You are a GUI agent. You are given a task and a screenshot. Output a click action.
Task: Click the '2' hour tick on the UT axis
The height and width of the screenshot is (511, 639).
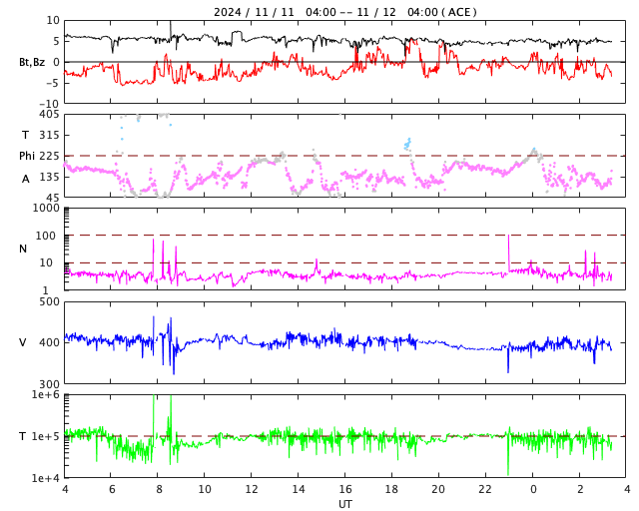tap(580, 489)
